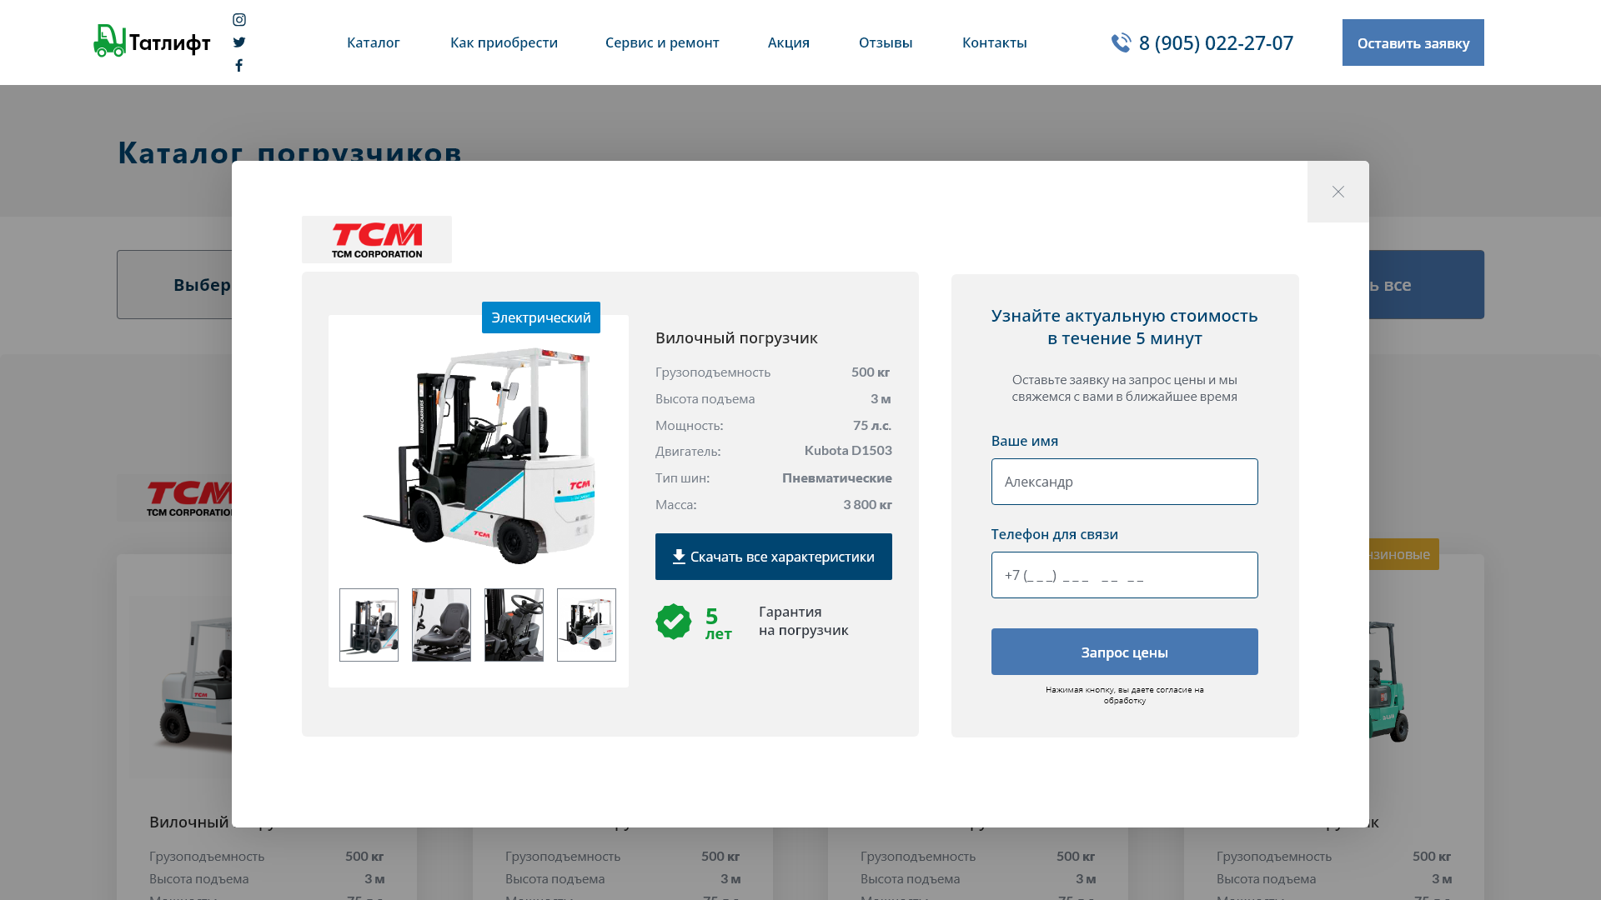Select the seat photo thumbnail

click(441, 625)
